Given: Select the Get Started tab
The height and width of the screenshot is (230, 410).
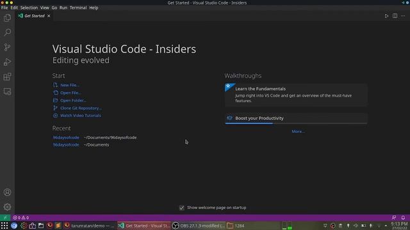Looking at the screenshot, I should click(34, 16).
